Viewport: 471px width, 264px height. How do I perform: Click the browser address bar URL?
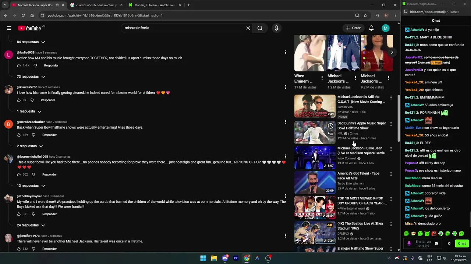pos(105,15)
